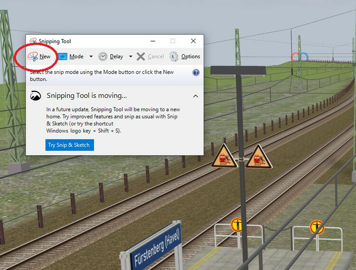This screenshot has width=356, height=270.
Task: Open the Mode rectangle icon button
Action: pos(63,56)
